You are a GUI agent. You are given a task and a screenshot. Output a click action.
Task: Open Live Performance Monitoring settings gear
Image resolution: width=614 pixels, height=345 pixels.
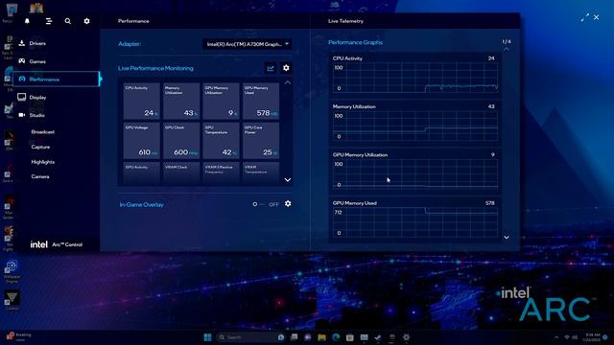pyautogui.click(x=286, y=68)
